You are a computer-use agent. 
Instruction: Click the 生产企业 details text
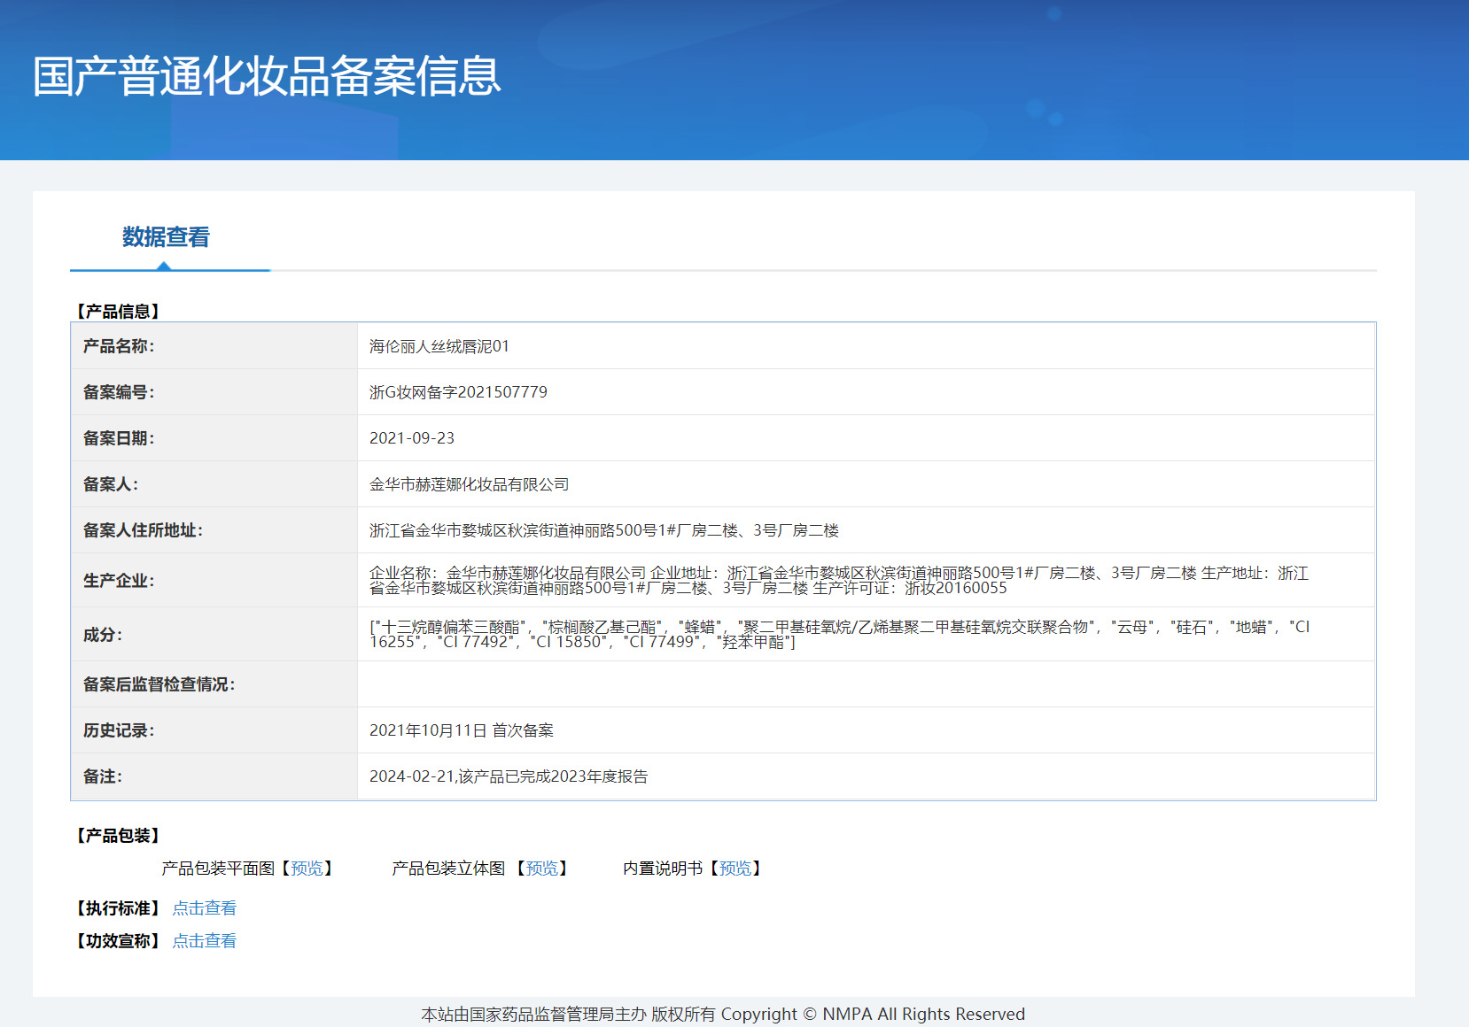839,581
